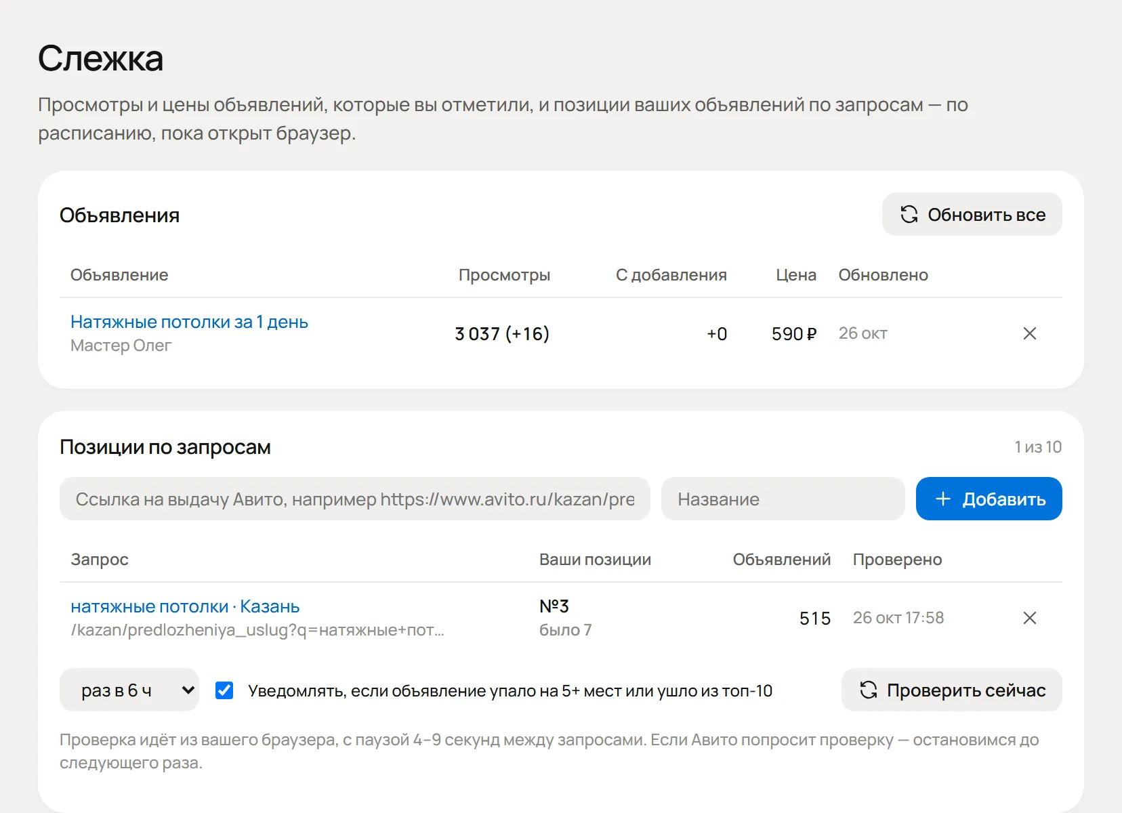Click the 'было 7' previous position text
Viewport: 1122px width, 813px height.
pos(566,630)
